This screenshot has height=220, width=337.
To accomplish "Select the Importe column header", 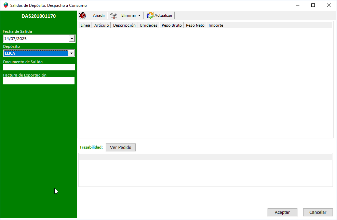I will point(216,25).
